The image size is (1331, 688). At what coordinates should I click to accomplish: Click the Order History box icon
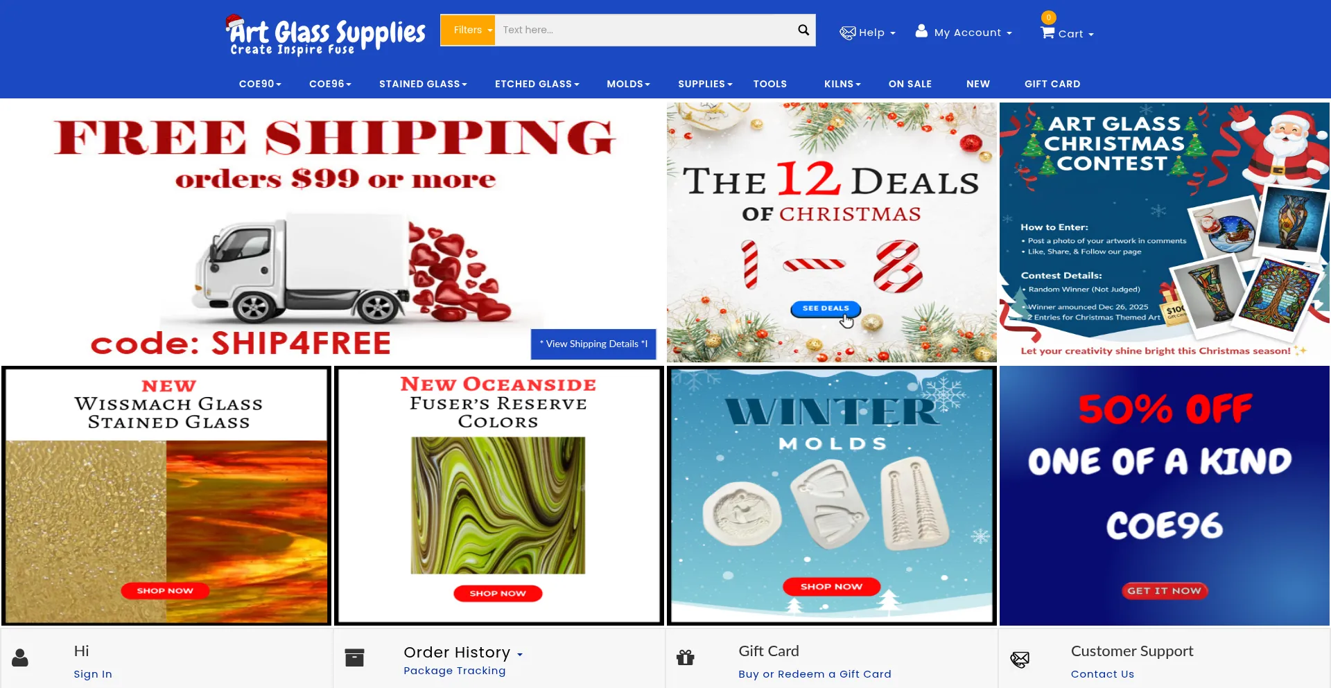point(354,658)
